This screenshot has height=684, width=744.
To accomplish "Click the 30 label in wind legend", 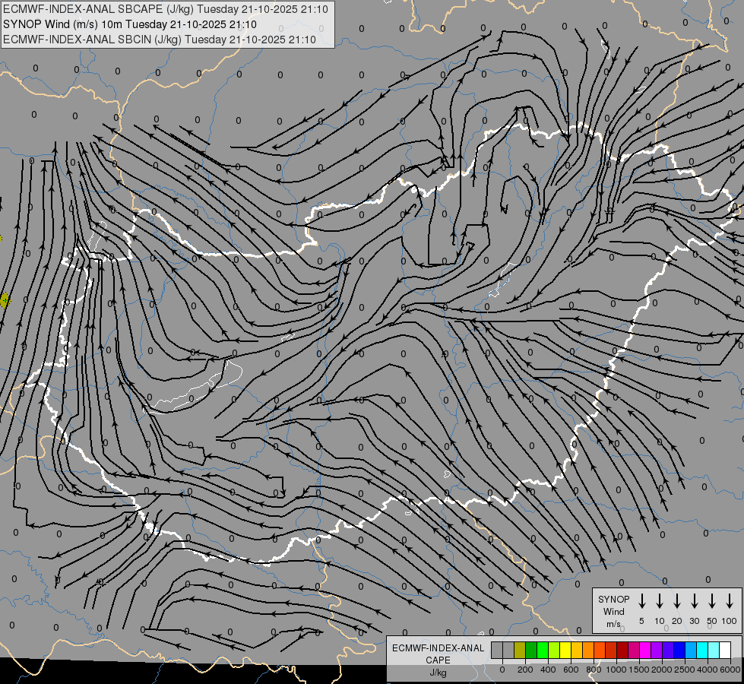I will [x=694, y=621].
